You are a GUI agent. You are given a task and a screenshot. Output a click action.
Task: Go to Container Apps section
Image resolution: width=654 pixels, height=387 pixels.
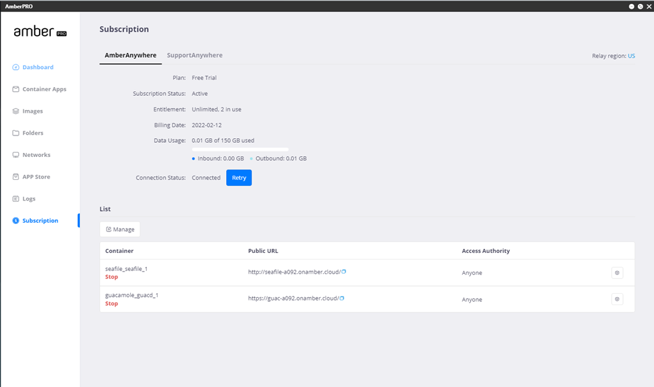[44, 89]
